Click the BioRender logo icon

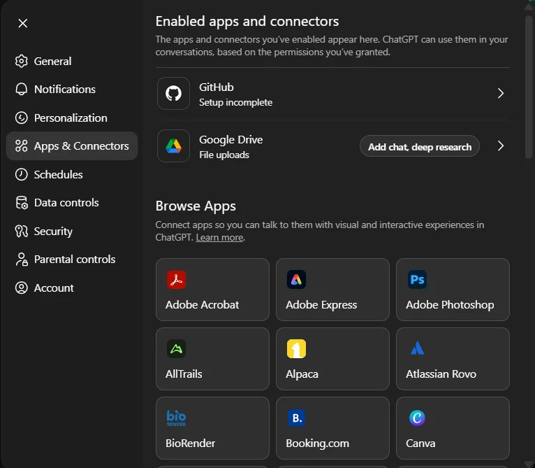click(176, 418)
